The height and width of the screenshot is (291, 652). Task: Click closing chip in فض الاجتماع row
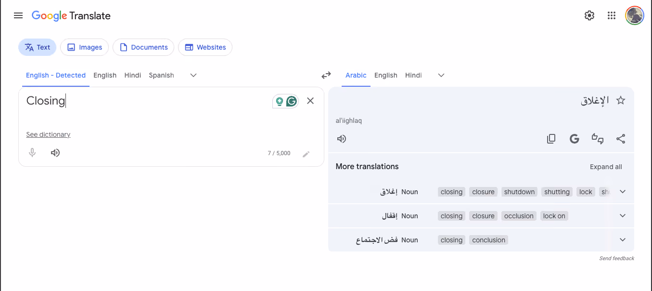pos(451,240)
